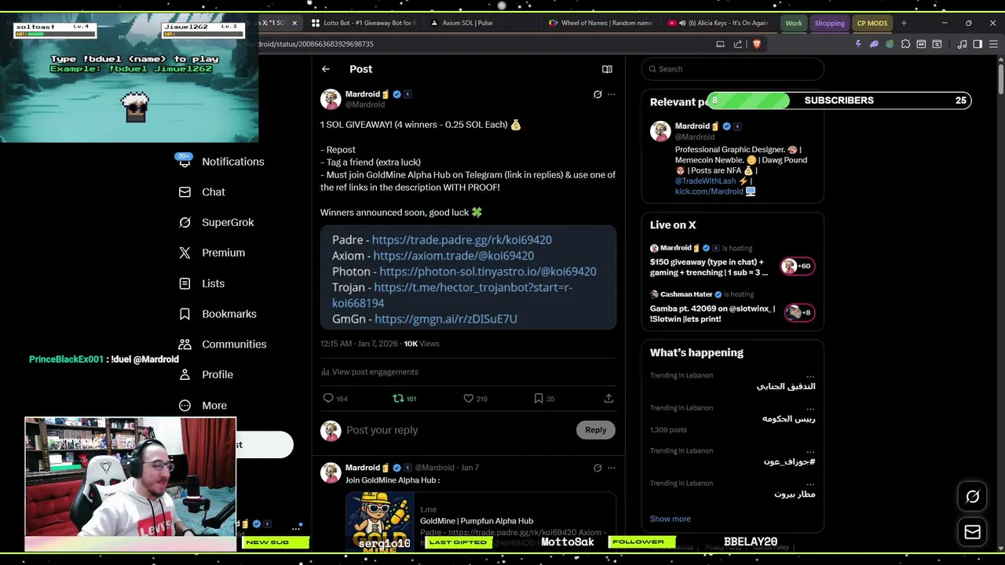This screenshot has height=565, width=1005.
Task: Open more options on the Jan 7 reply
Action: (x=612, y=468)
